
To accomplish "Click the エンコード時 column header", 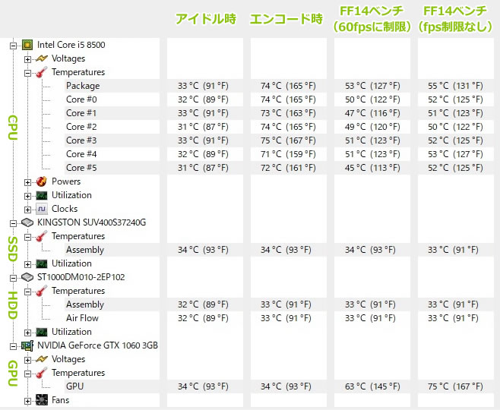I will click(x=286, y=19).
